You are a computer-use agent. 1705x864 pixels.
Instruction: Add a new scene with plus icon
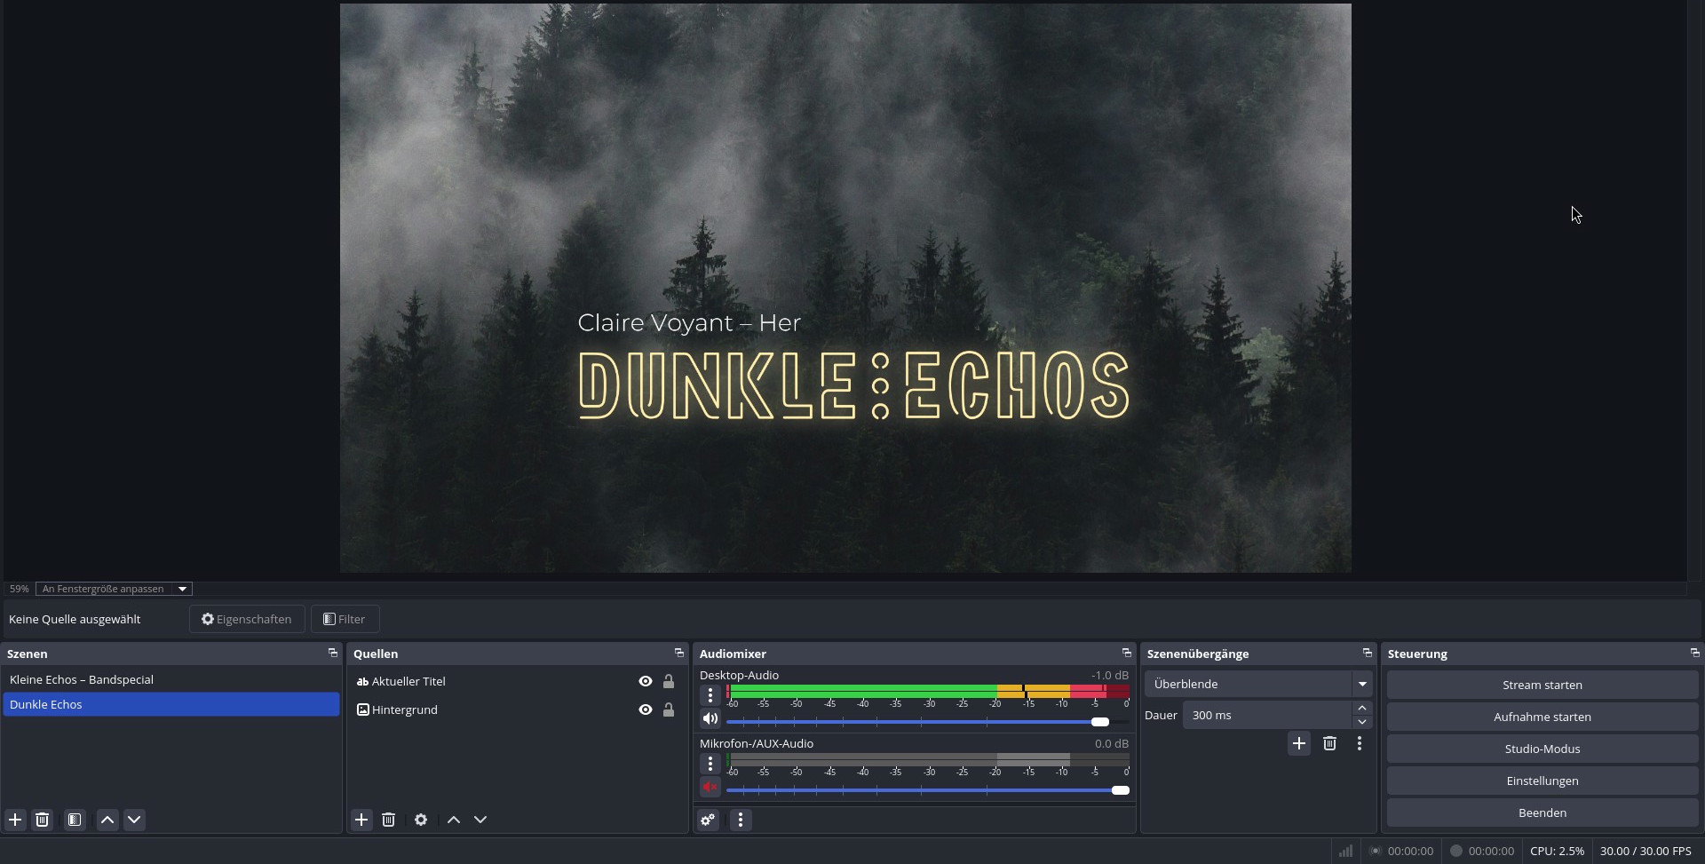[x=15, y=820]
